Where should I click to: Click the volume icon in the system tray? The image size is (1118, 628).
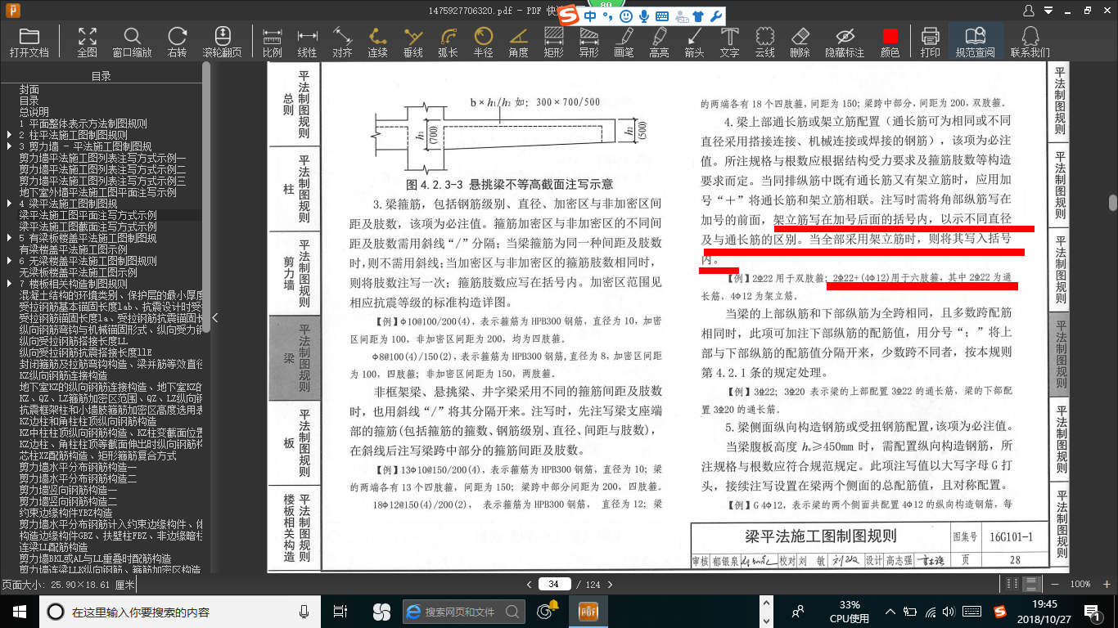click(x=949, y=611)
